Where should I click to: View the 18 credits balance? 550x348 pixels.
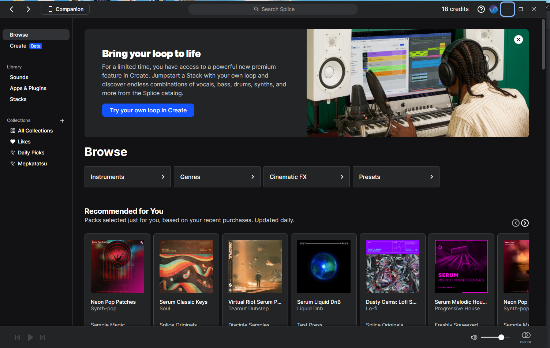click(455, 9)
